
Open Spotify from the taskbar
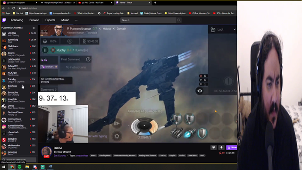19,167
